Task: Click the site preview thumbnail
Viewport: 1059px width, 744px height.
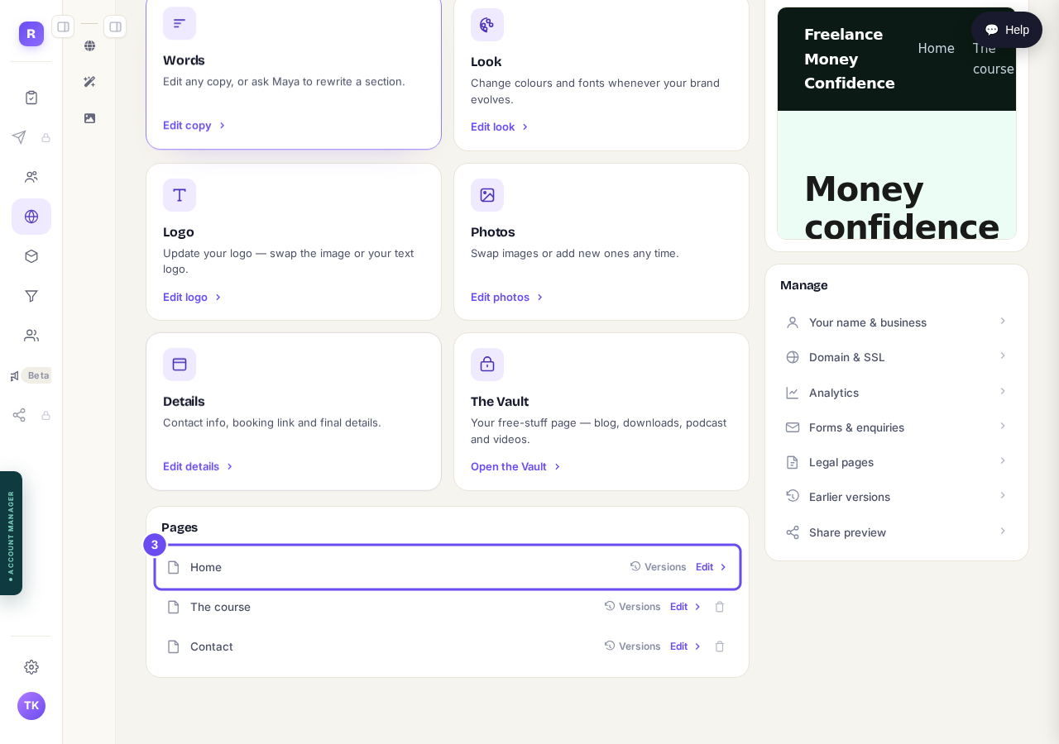Action: (897, 123)
